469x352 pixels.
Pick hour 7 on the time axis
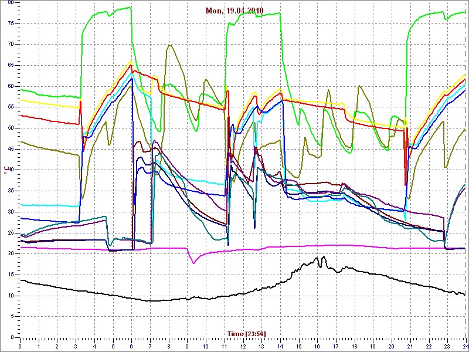[150, 346]
